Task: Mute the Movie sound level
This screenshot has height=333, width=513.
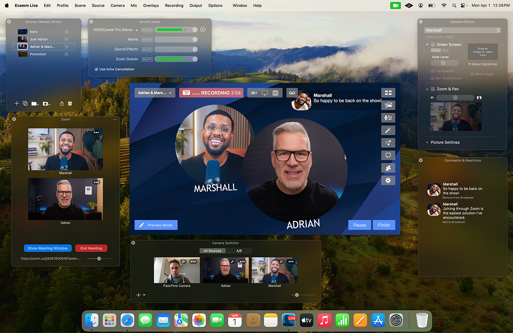Action: click(147, 39)
